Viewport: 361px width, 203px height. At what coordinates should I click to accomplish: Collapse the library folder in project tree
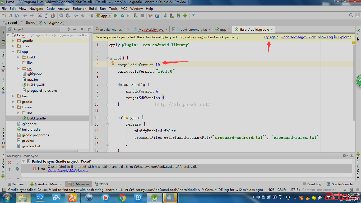point(13,107)
